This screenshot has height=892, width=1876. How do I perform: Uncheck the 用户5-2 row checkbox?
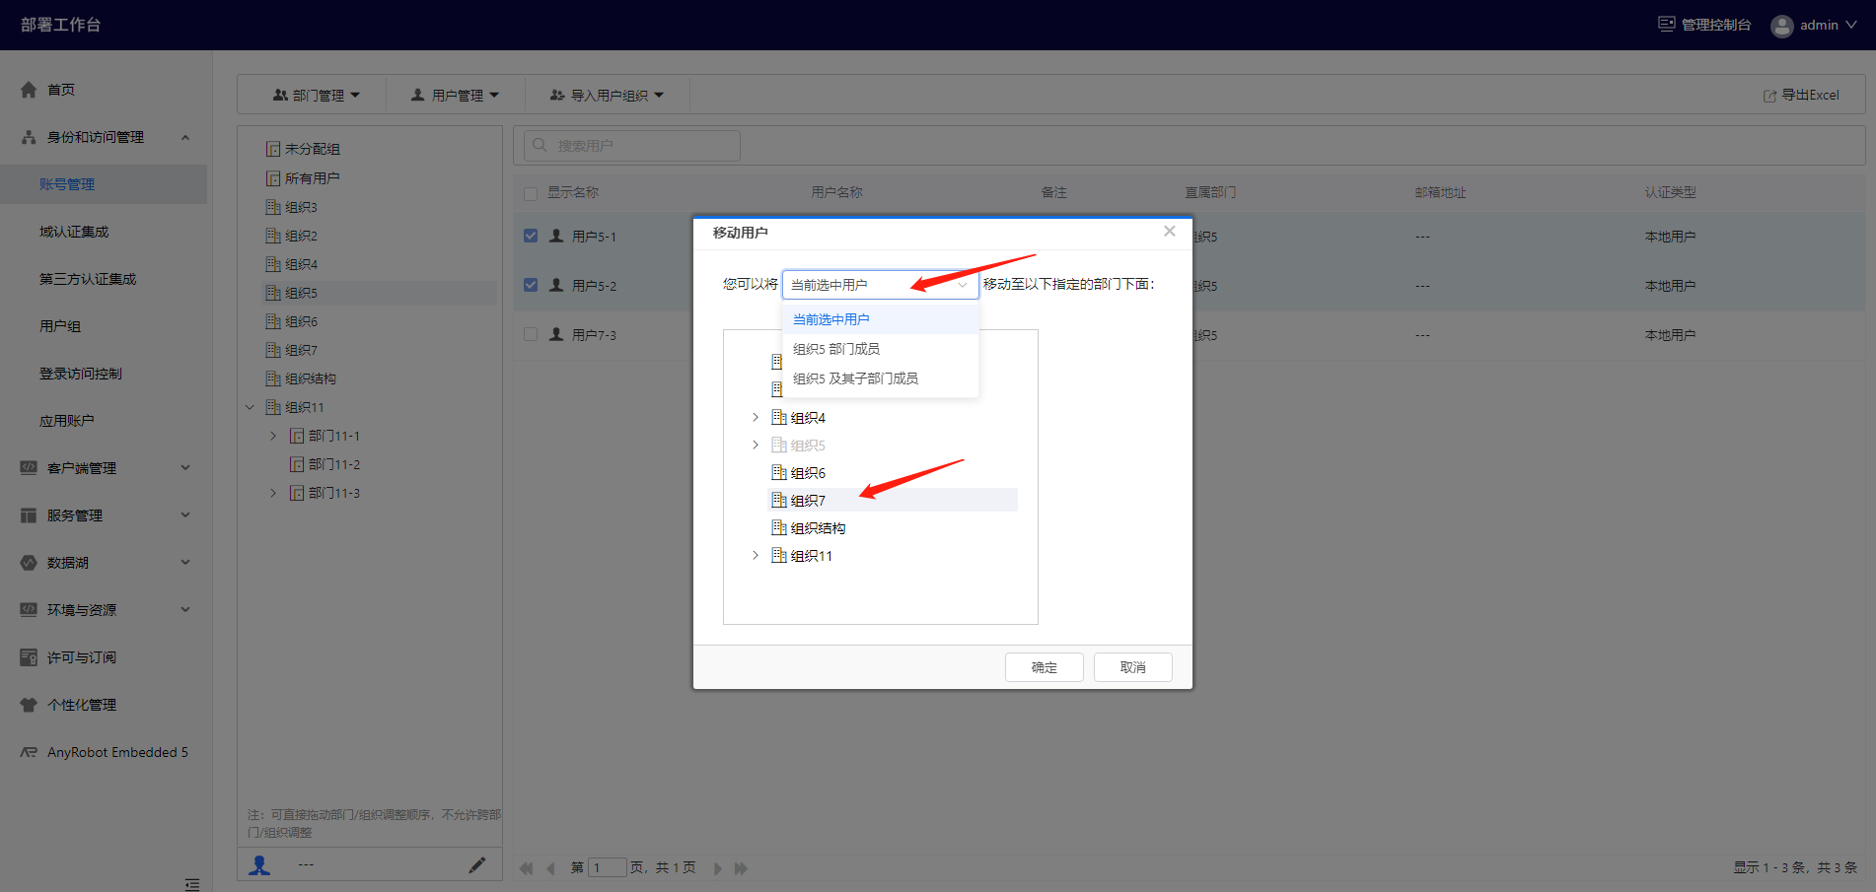pyautogui.click(x=531, y=285)
